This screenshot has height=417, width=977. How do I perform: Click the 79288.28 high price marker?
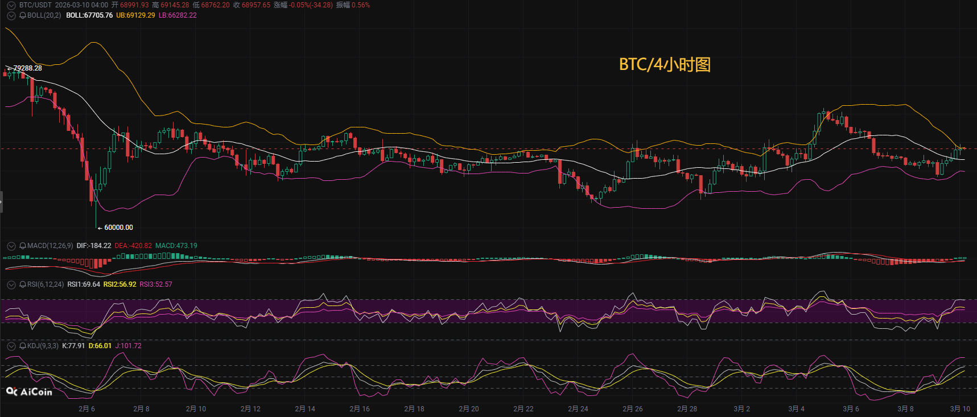(x=27, y=68)
